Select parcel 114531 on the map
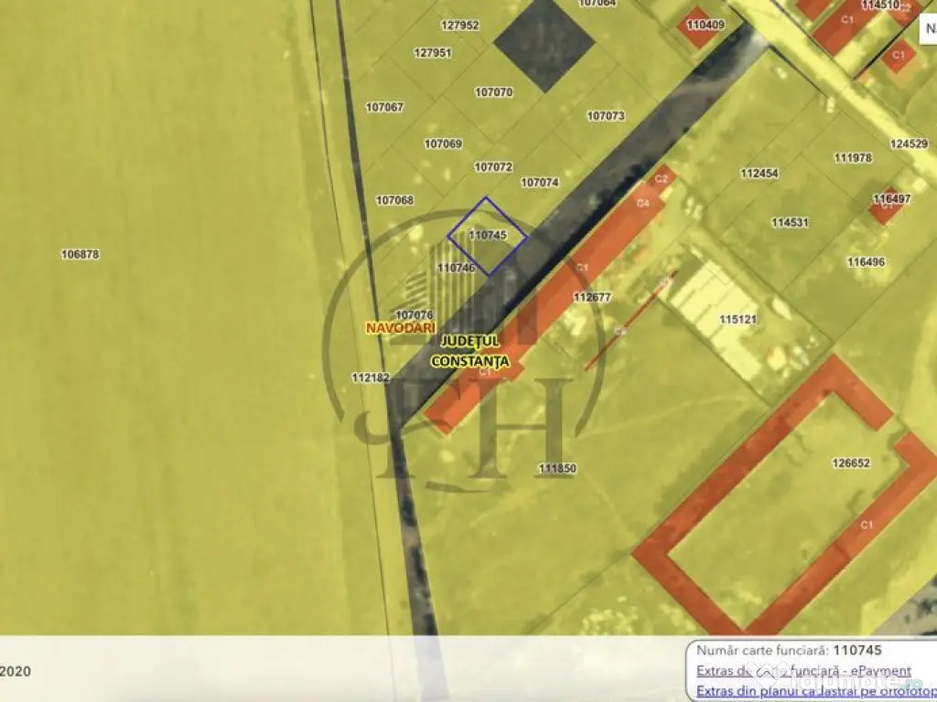This screenshot has height=702, width=937. 789,222
